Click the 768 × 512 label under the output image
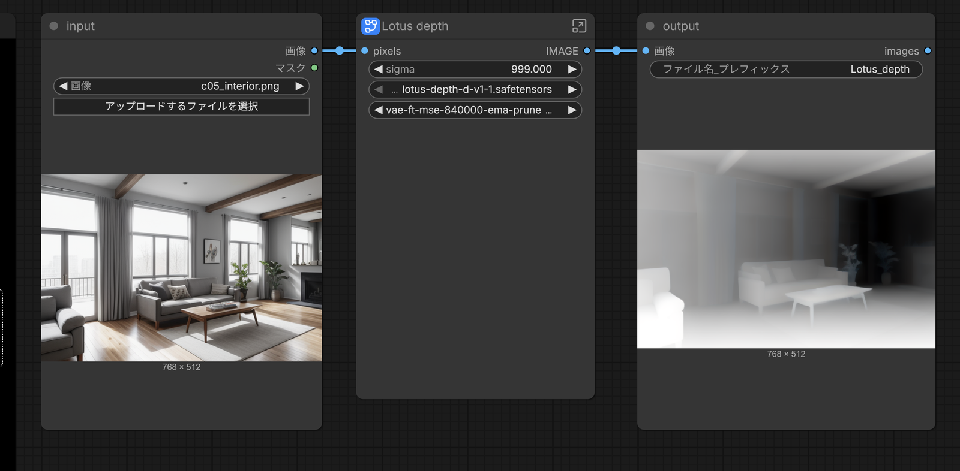The height and width of the screenshot is (471, 960). click(x=786, y=354)
